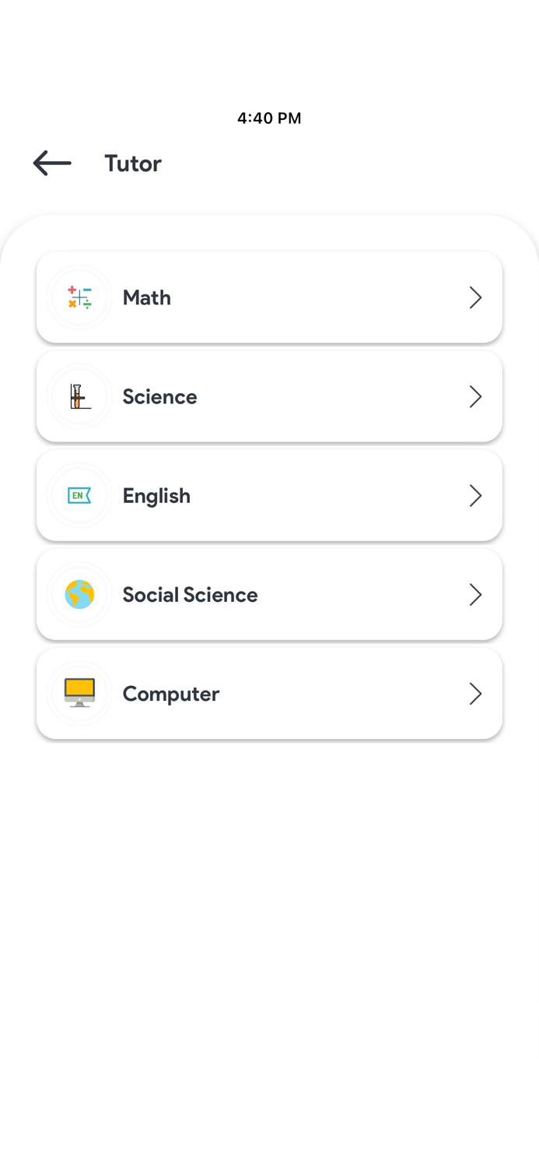The width and height of the screenshot is (539, 1168).
Task: Tap the English EN badge icon
Action: tap(79, 495)
